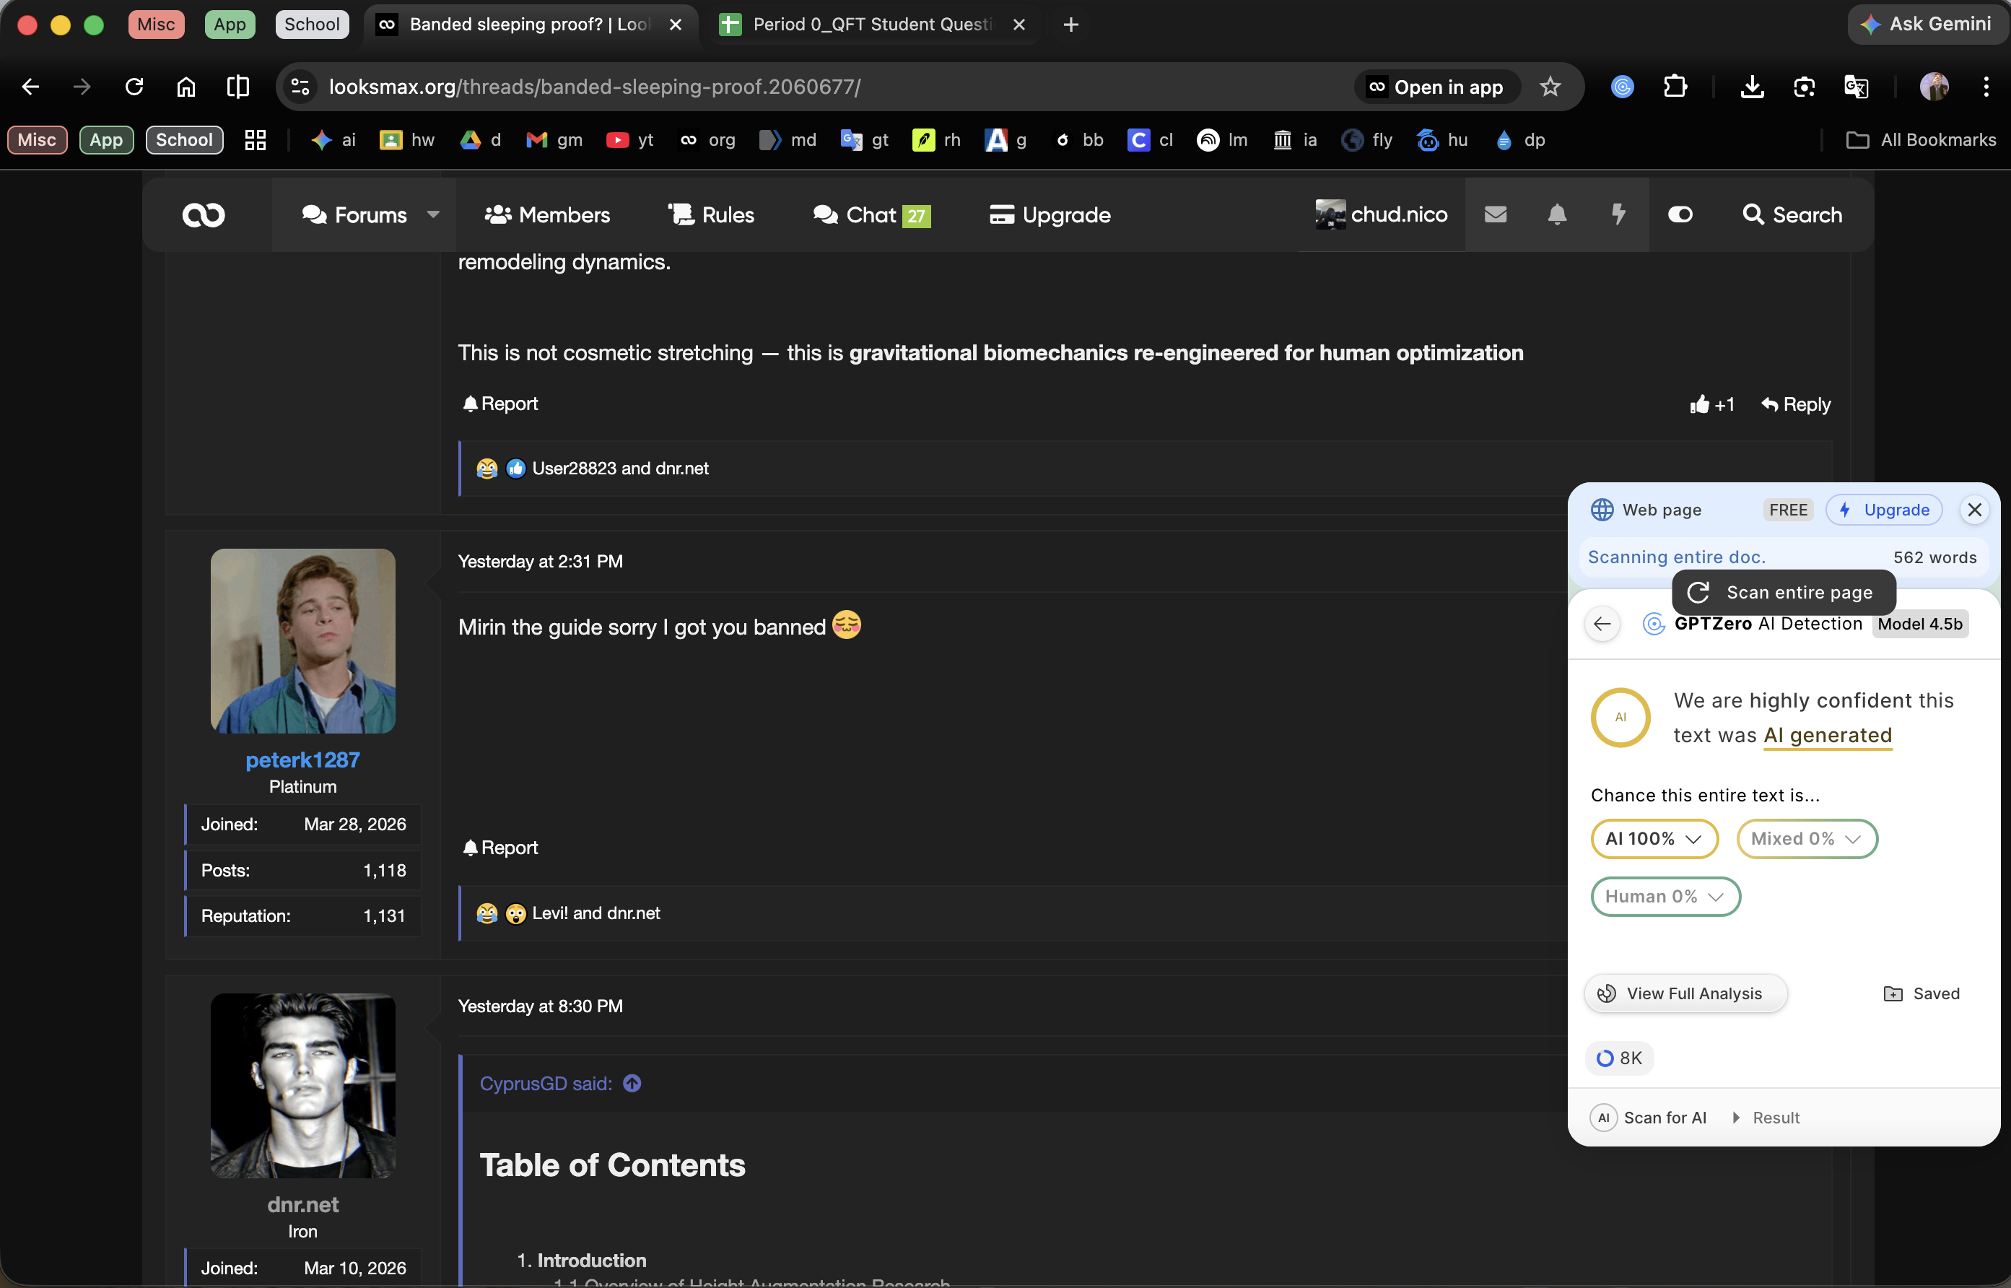The image size is (2011, 1288).
Task: Open the chud.nico account menu
Action: [x=1381, y=214]
